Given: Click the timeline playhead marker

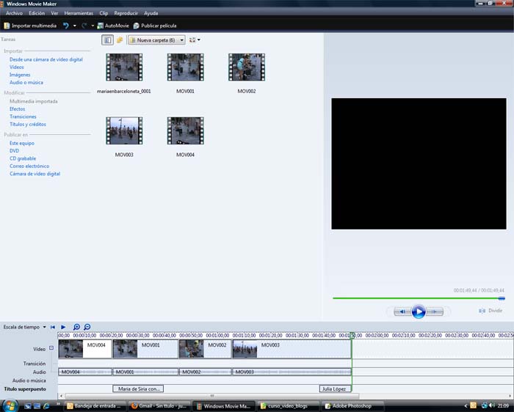Looking at the screenshot, I should click(x=352, y=335).
